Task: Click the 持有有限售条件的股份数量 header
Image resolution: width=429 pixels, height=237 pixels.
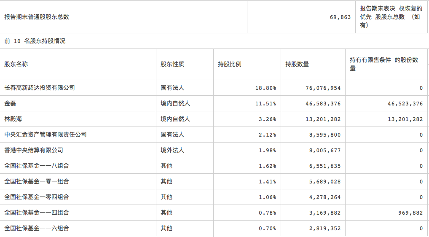Action: tap(384, 64)
